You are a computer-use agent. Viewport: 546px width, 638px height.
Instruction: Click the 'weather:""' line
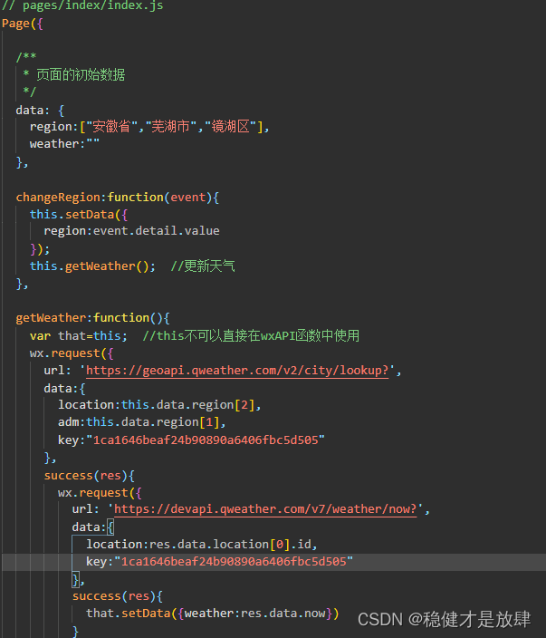[64, 143]
